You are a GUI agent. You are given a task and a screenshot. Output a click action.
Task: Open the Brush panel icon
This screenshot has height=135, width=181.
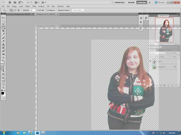coord(146,18)
